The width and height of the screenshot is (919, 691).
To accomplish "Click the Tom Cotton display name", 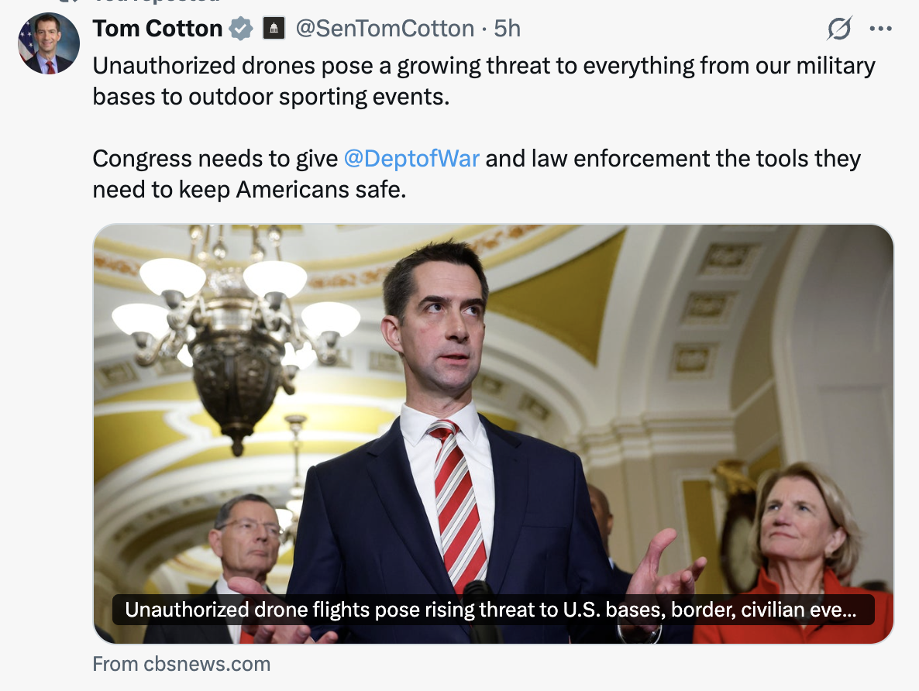I will (x=157, y=28).
